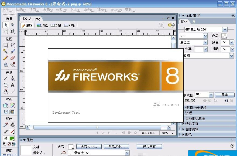Click the 画布大小... button

pos(89,147)
